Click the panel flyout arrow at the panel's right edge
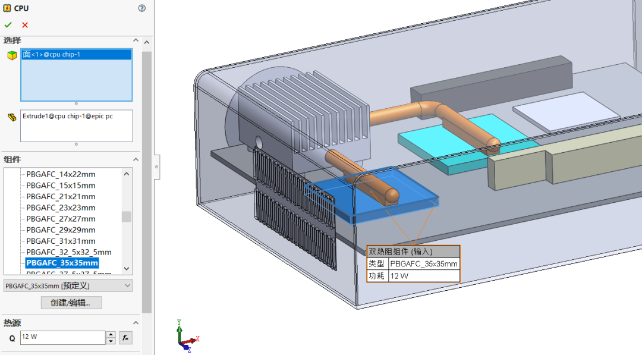Screen dimensions: 642x355 tap(156, 166)
